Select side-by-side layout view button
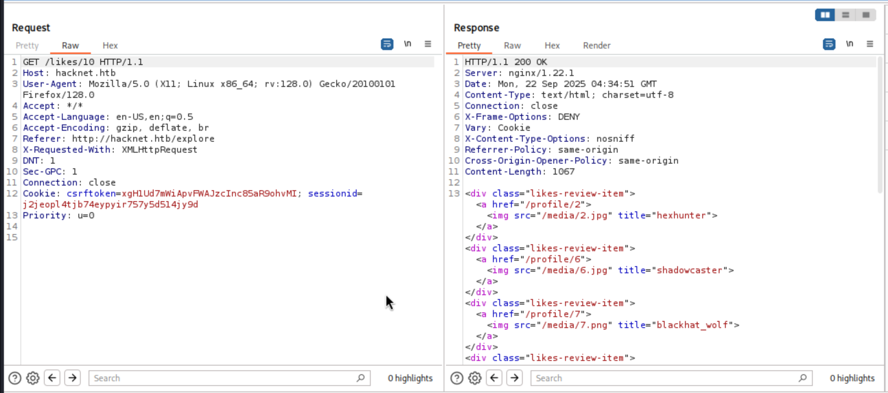This screenshot has height=393, width=888. point(825,15)
